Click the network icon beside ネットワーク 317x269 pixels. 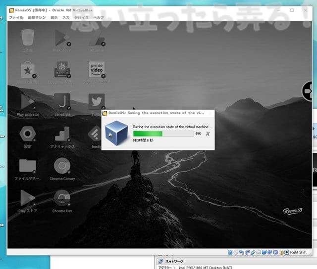coord(160,262)
